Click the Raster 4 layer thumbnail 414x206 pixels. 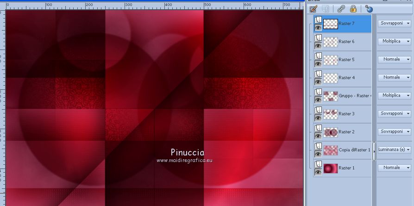(x=331, y=78)
